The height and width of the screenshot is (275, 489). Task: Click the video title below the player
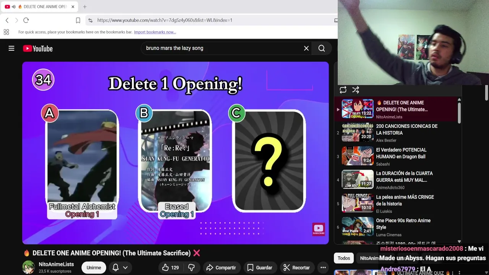[112, 253]
